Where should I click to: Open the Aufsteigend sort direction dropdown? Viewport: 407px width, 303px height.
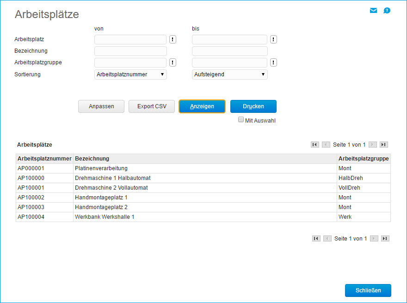coord(229,74)
